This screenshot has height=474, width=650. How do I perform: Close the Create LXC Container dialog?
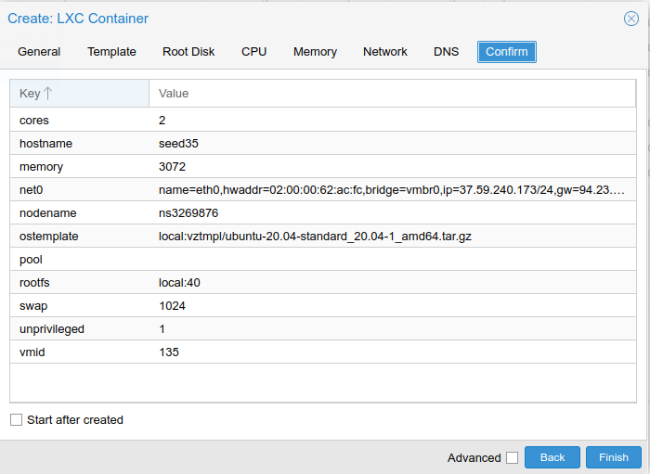pyautogui.click(x=630, y=19)
